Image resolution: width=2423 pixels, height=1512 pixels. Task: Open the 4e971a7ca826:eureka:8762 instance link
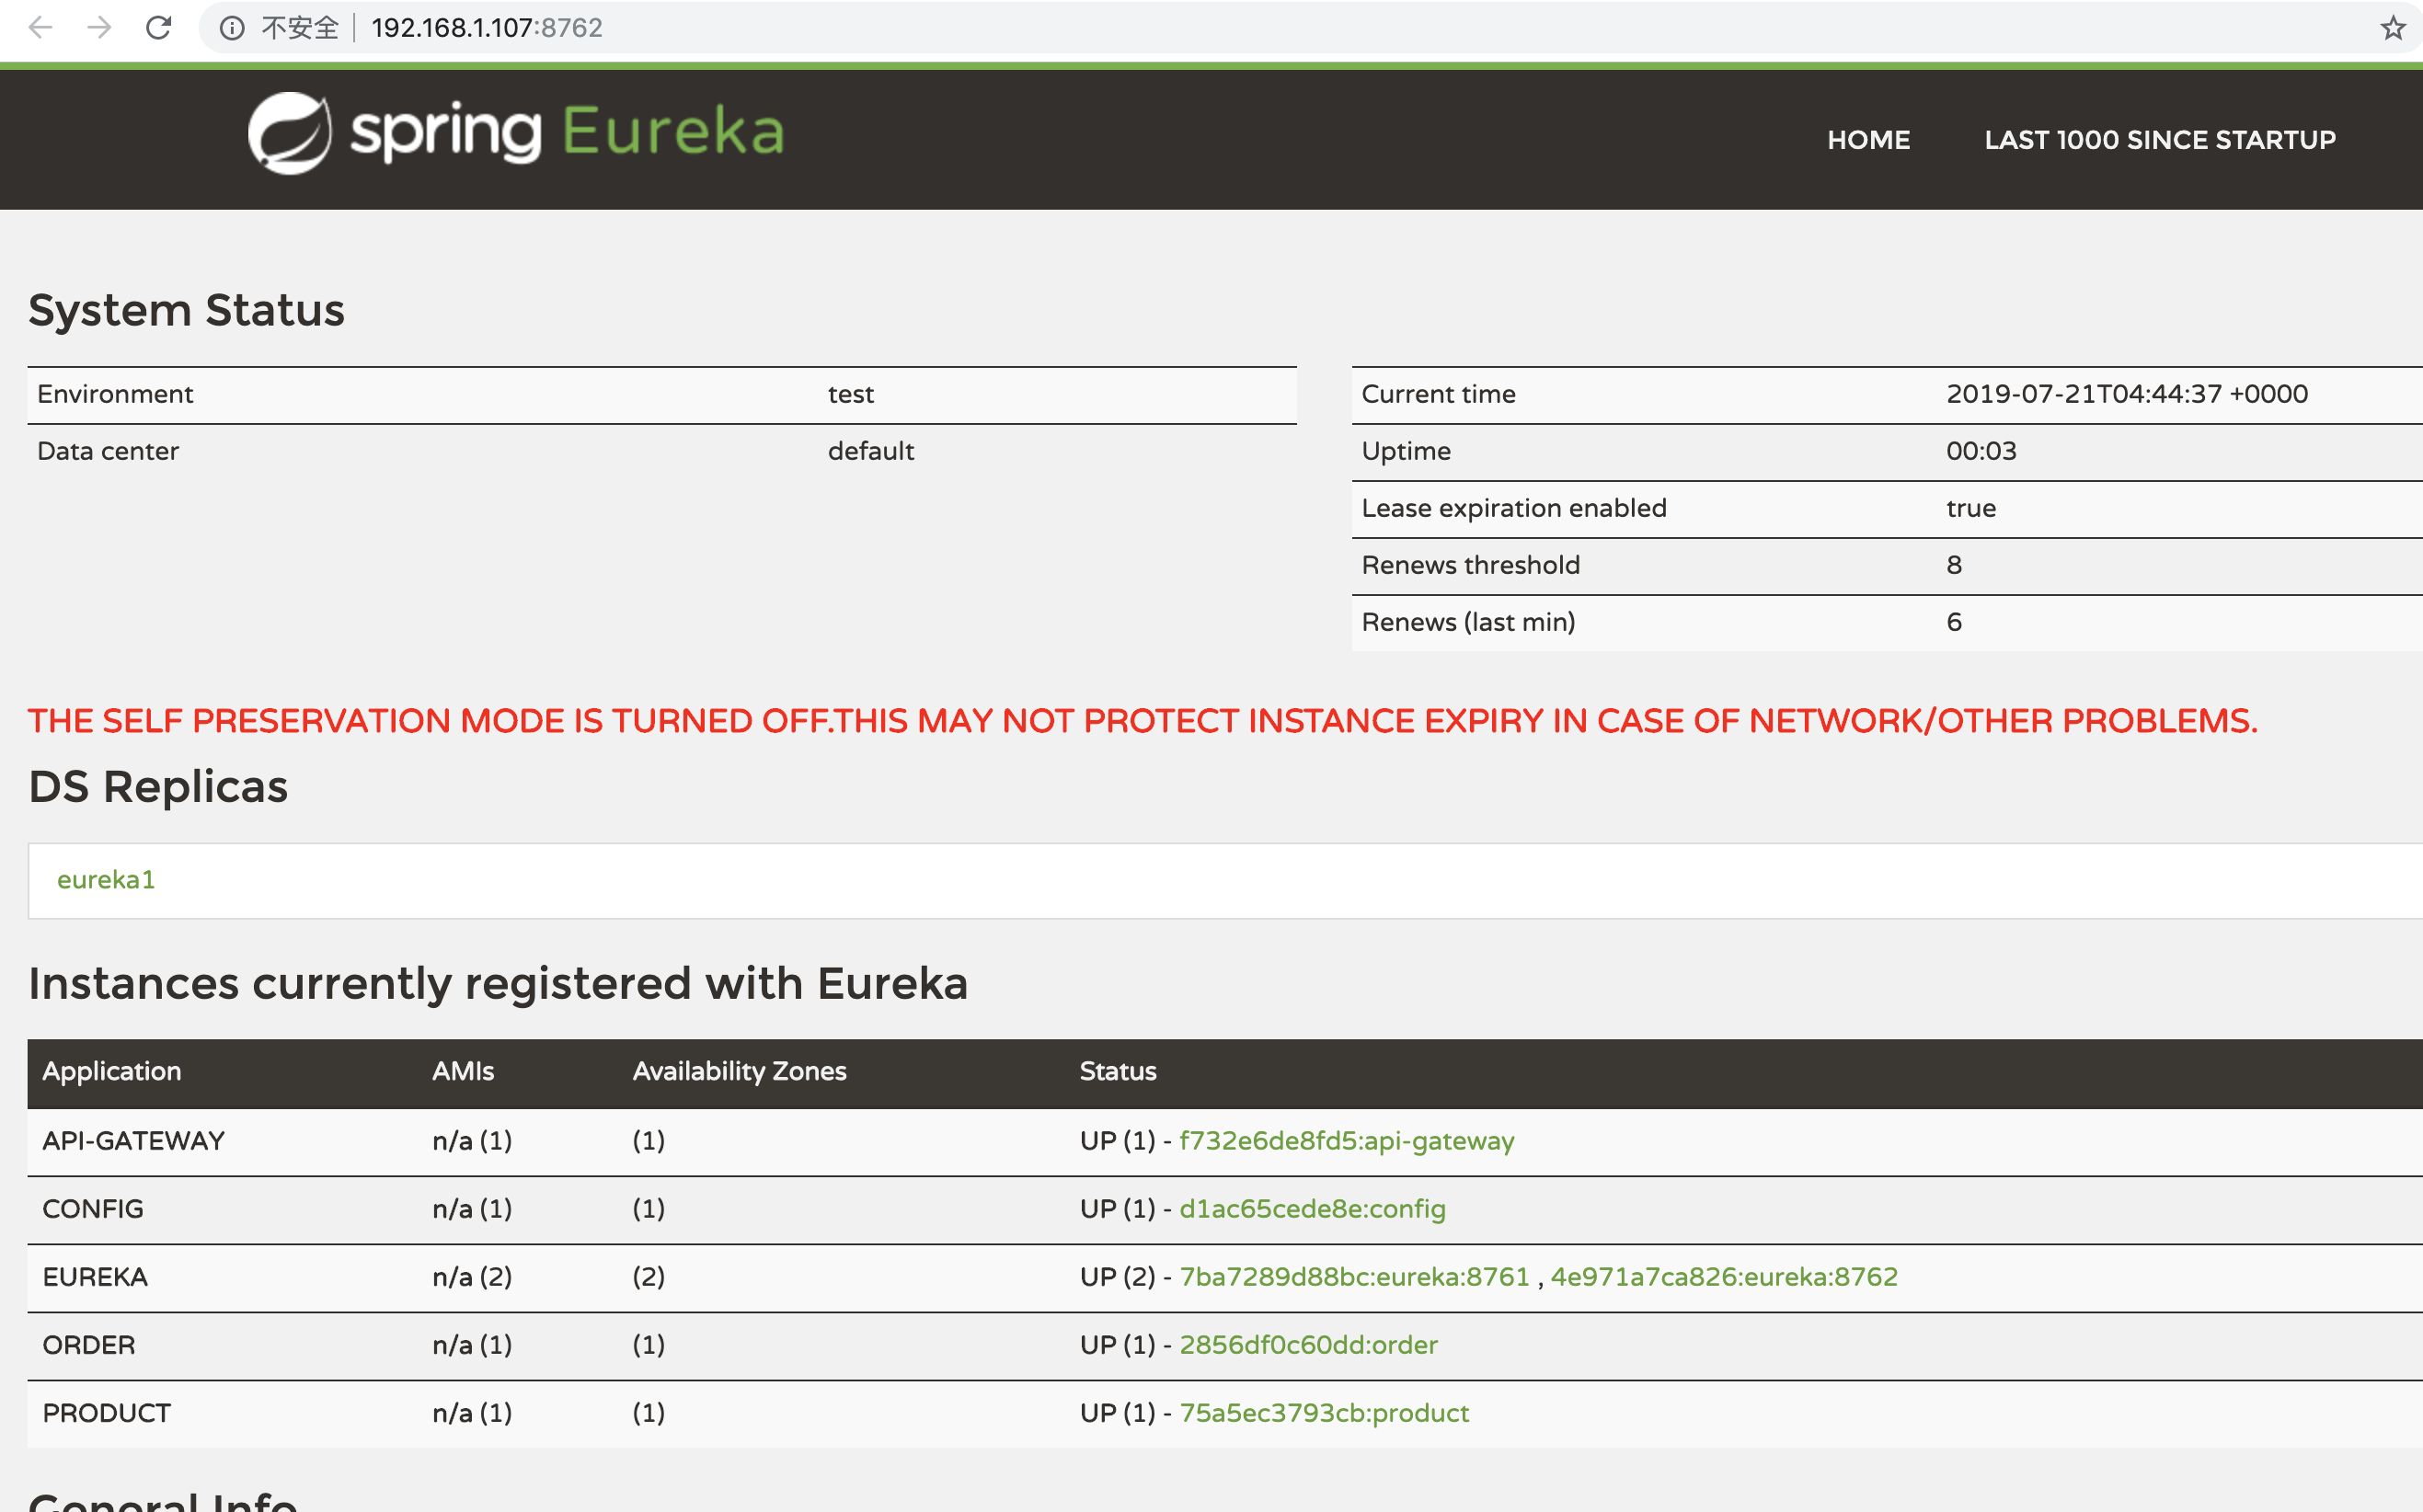point(1723,1277)
